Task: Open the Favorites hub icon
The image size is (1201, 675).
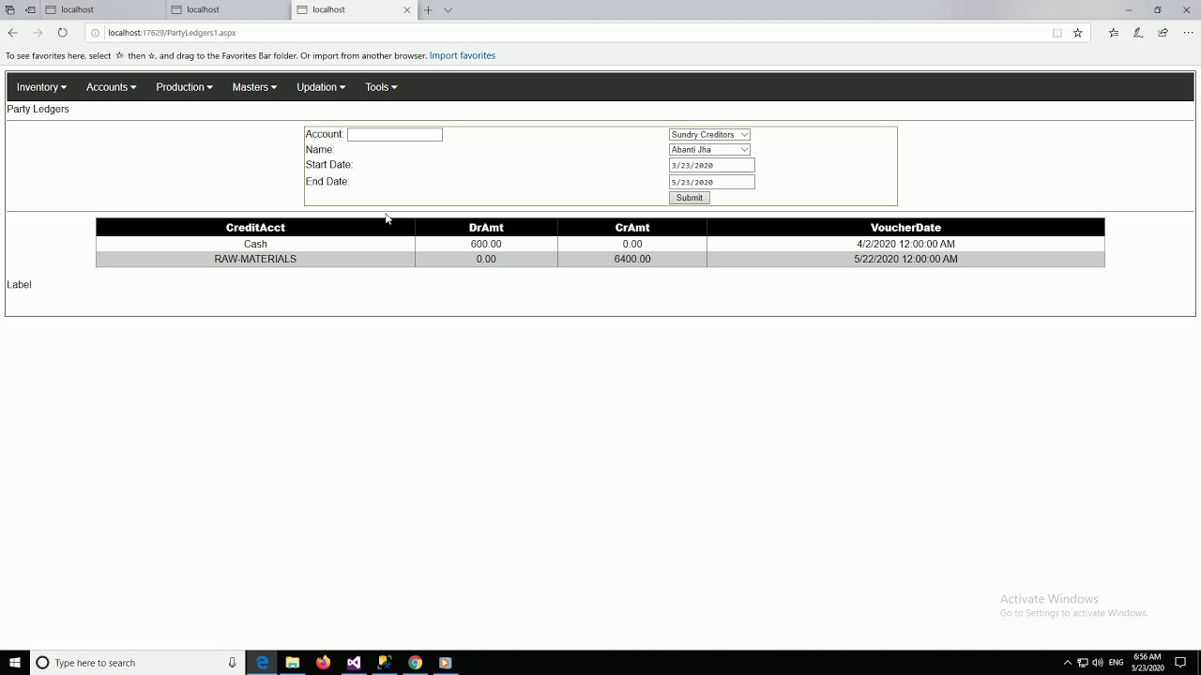Action: (x=1114, y=33)
